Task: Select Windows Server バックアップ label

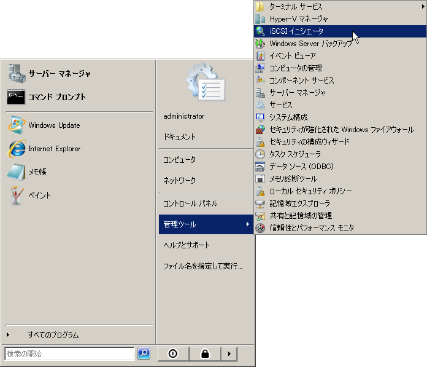Action: pyautogui.click(x=311, y=44)
